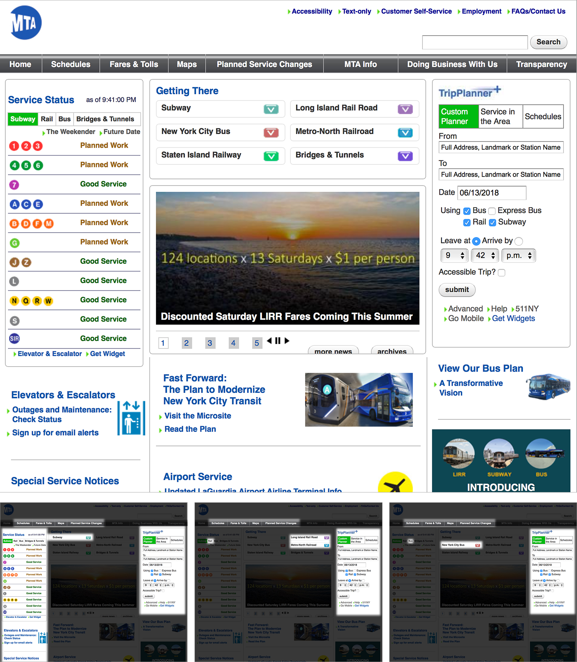Click the TripPlanner+ logo
577x662 pixels.
(x=470, y=92)
